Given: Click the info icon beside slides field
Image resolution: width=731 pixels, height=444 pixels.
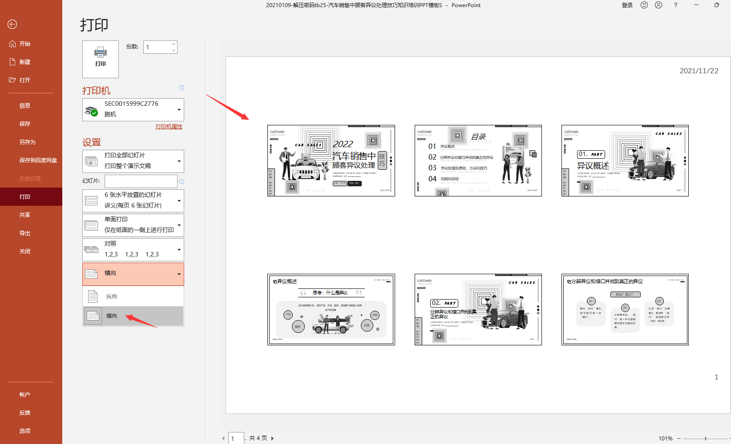Looking at the screenshot, I should [x=182, y=181].
